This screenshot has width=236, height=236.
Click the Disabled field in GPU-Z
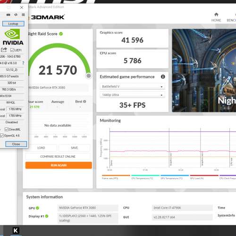12,122
